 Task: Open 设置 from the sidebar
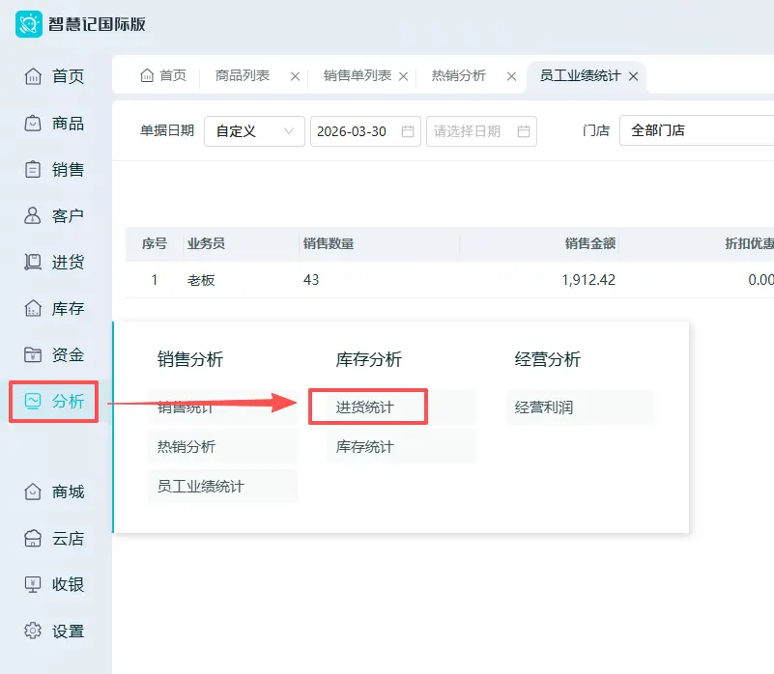coord(54,632)
